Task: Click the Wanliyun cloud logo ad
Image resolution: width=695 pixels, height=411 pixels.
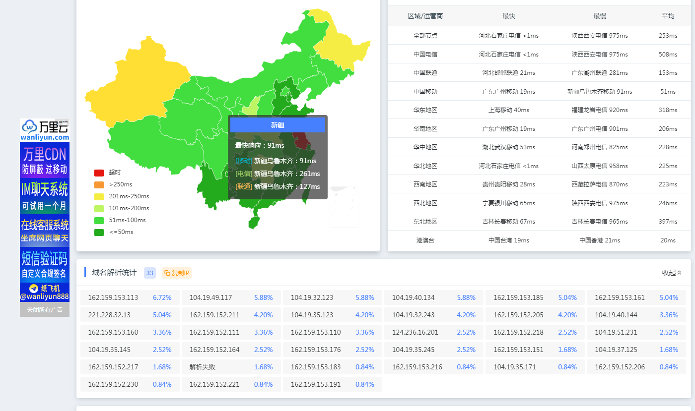Action: [45, 130]
